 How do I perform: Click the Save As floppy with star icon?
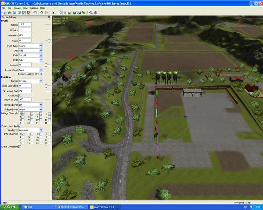tap(29, 13)
